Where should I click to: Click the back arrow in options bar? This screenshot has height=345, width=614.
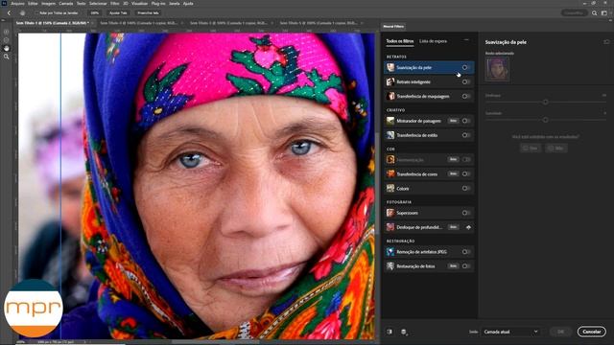click(9, 12)
